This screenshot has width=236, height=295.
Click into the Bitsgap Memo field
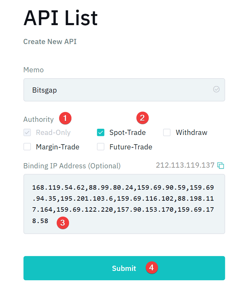tap(117, 90)
